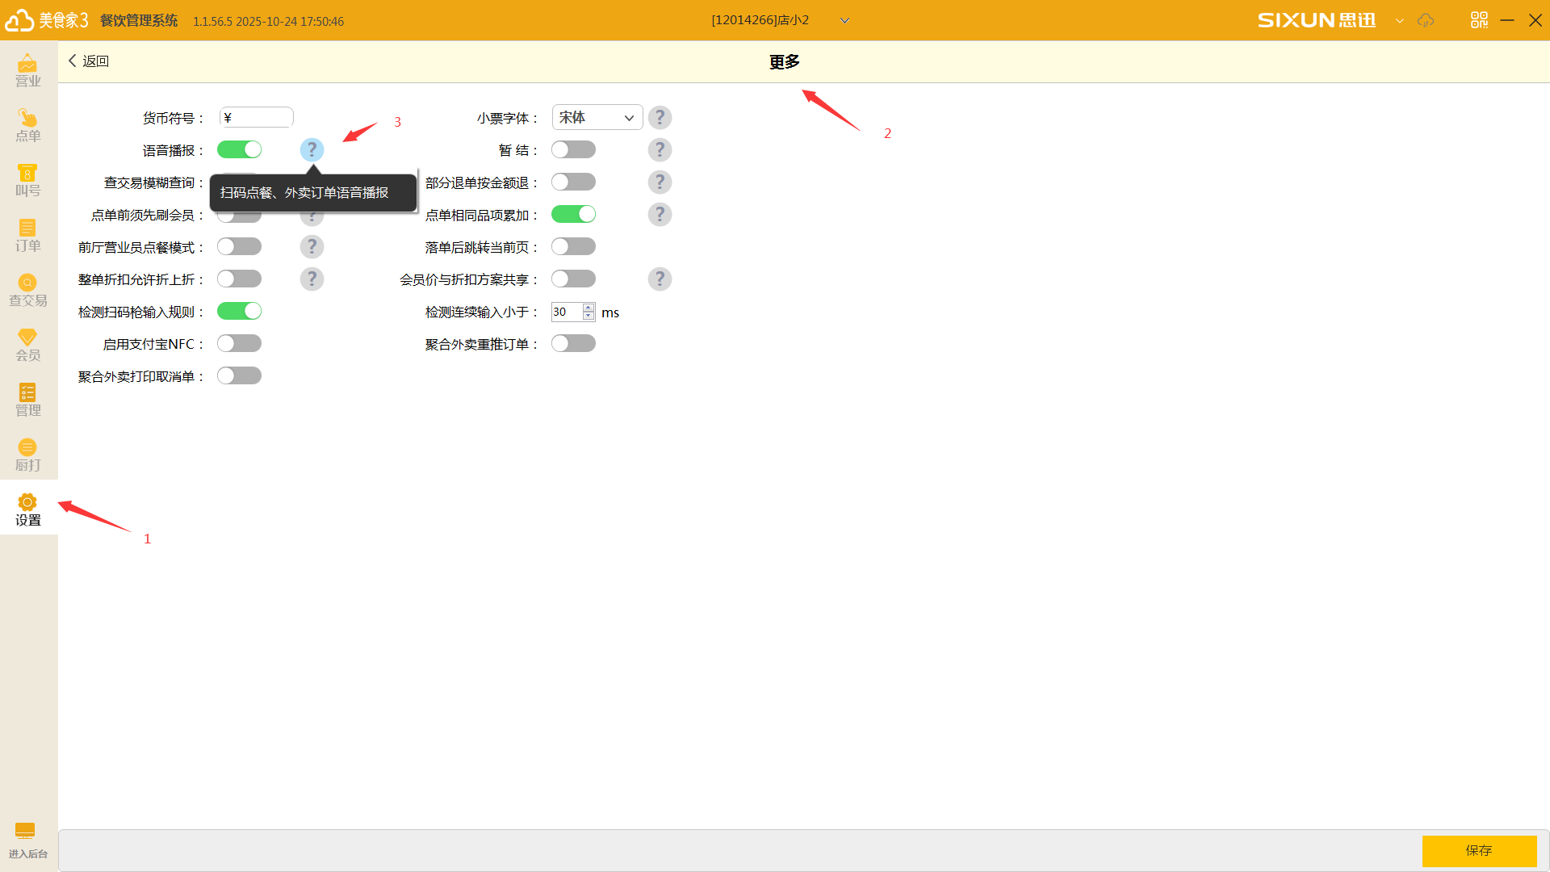Click the 查交易 transaction search icon
This screenshot has height=872, width=1550.
tap(27, 290)
